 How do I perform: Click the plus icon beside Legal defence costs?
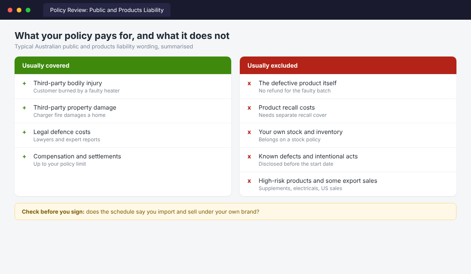point(24,132)
